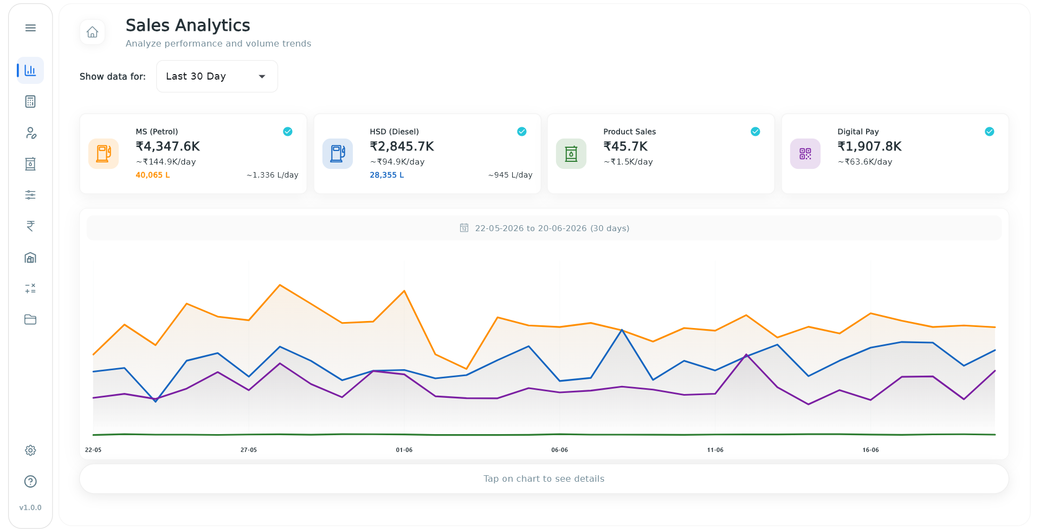Screen dimensions: 1040x531
Task: Select the HSD (Diesel) ₹2,845.7K card
Action: point(427,154)
